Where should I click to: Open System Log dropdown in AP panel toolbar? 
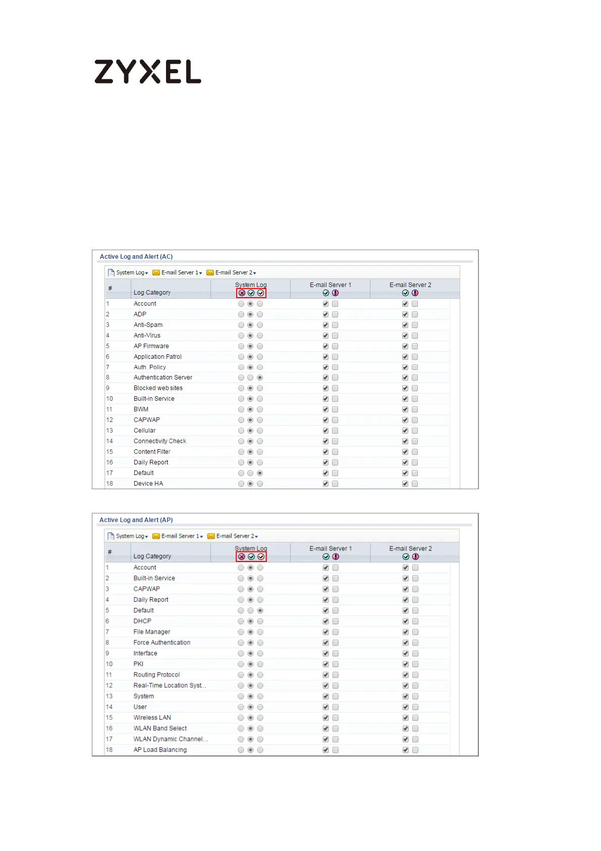click(129, 536)
